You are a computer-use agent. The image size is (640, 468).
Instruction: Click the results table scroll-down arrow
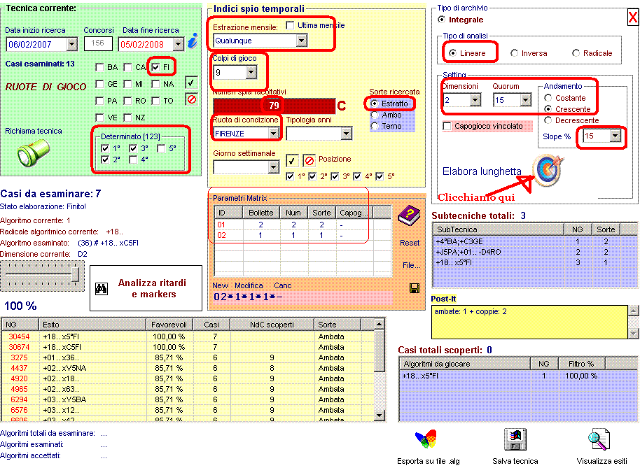tap(380, 416)
